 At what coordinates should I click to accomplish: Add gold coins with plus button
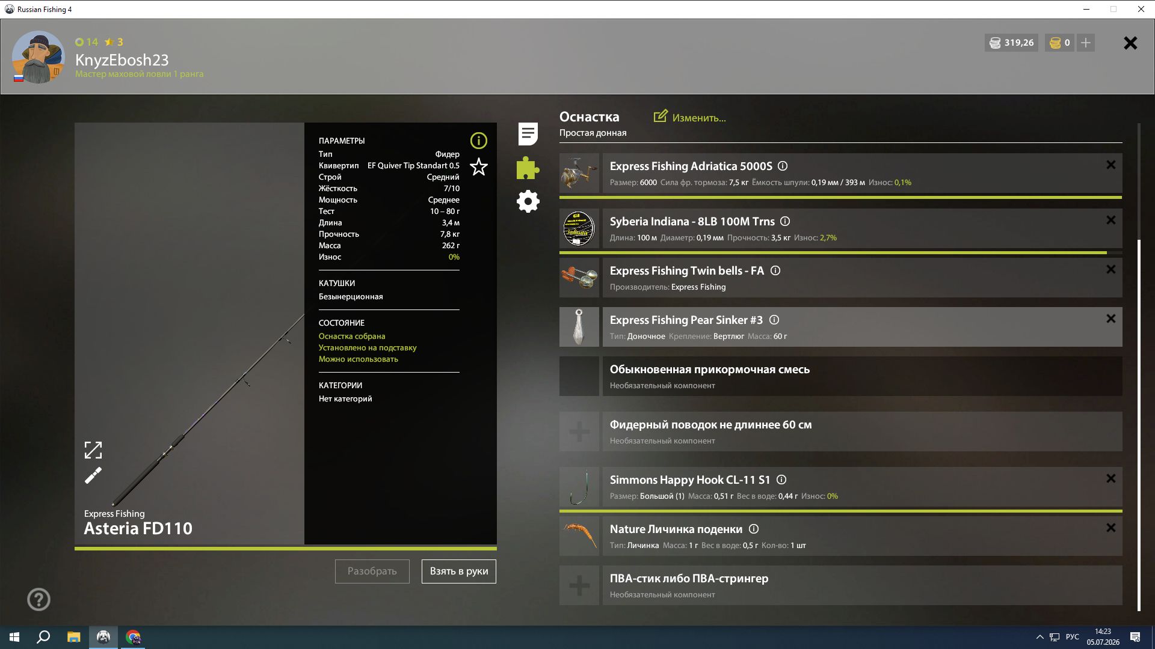(1086, 43)
